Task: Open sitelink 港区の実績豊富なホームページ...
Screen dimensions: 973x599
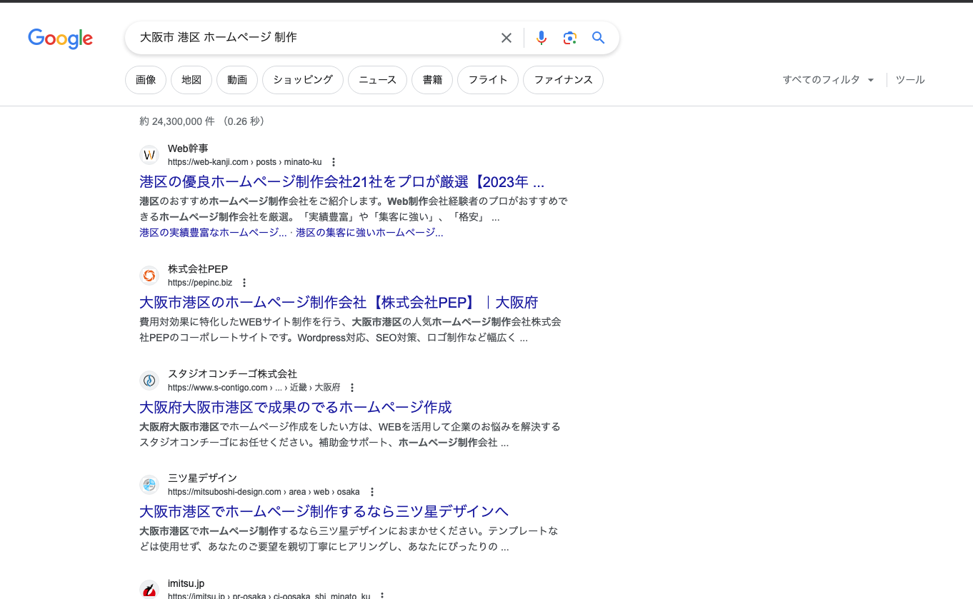Action: 213,233
